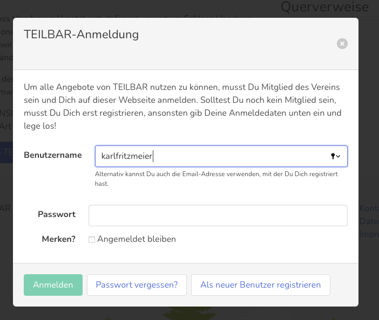The image size is (379, 320).
Task: Close the TEILBAR-Anmeldung dialog
Action: (342, 44)
